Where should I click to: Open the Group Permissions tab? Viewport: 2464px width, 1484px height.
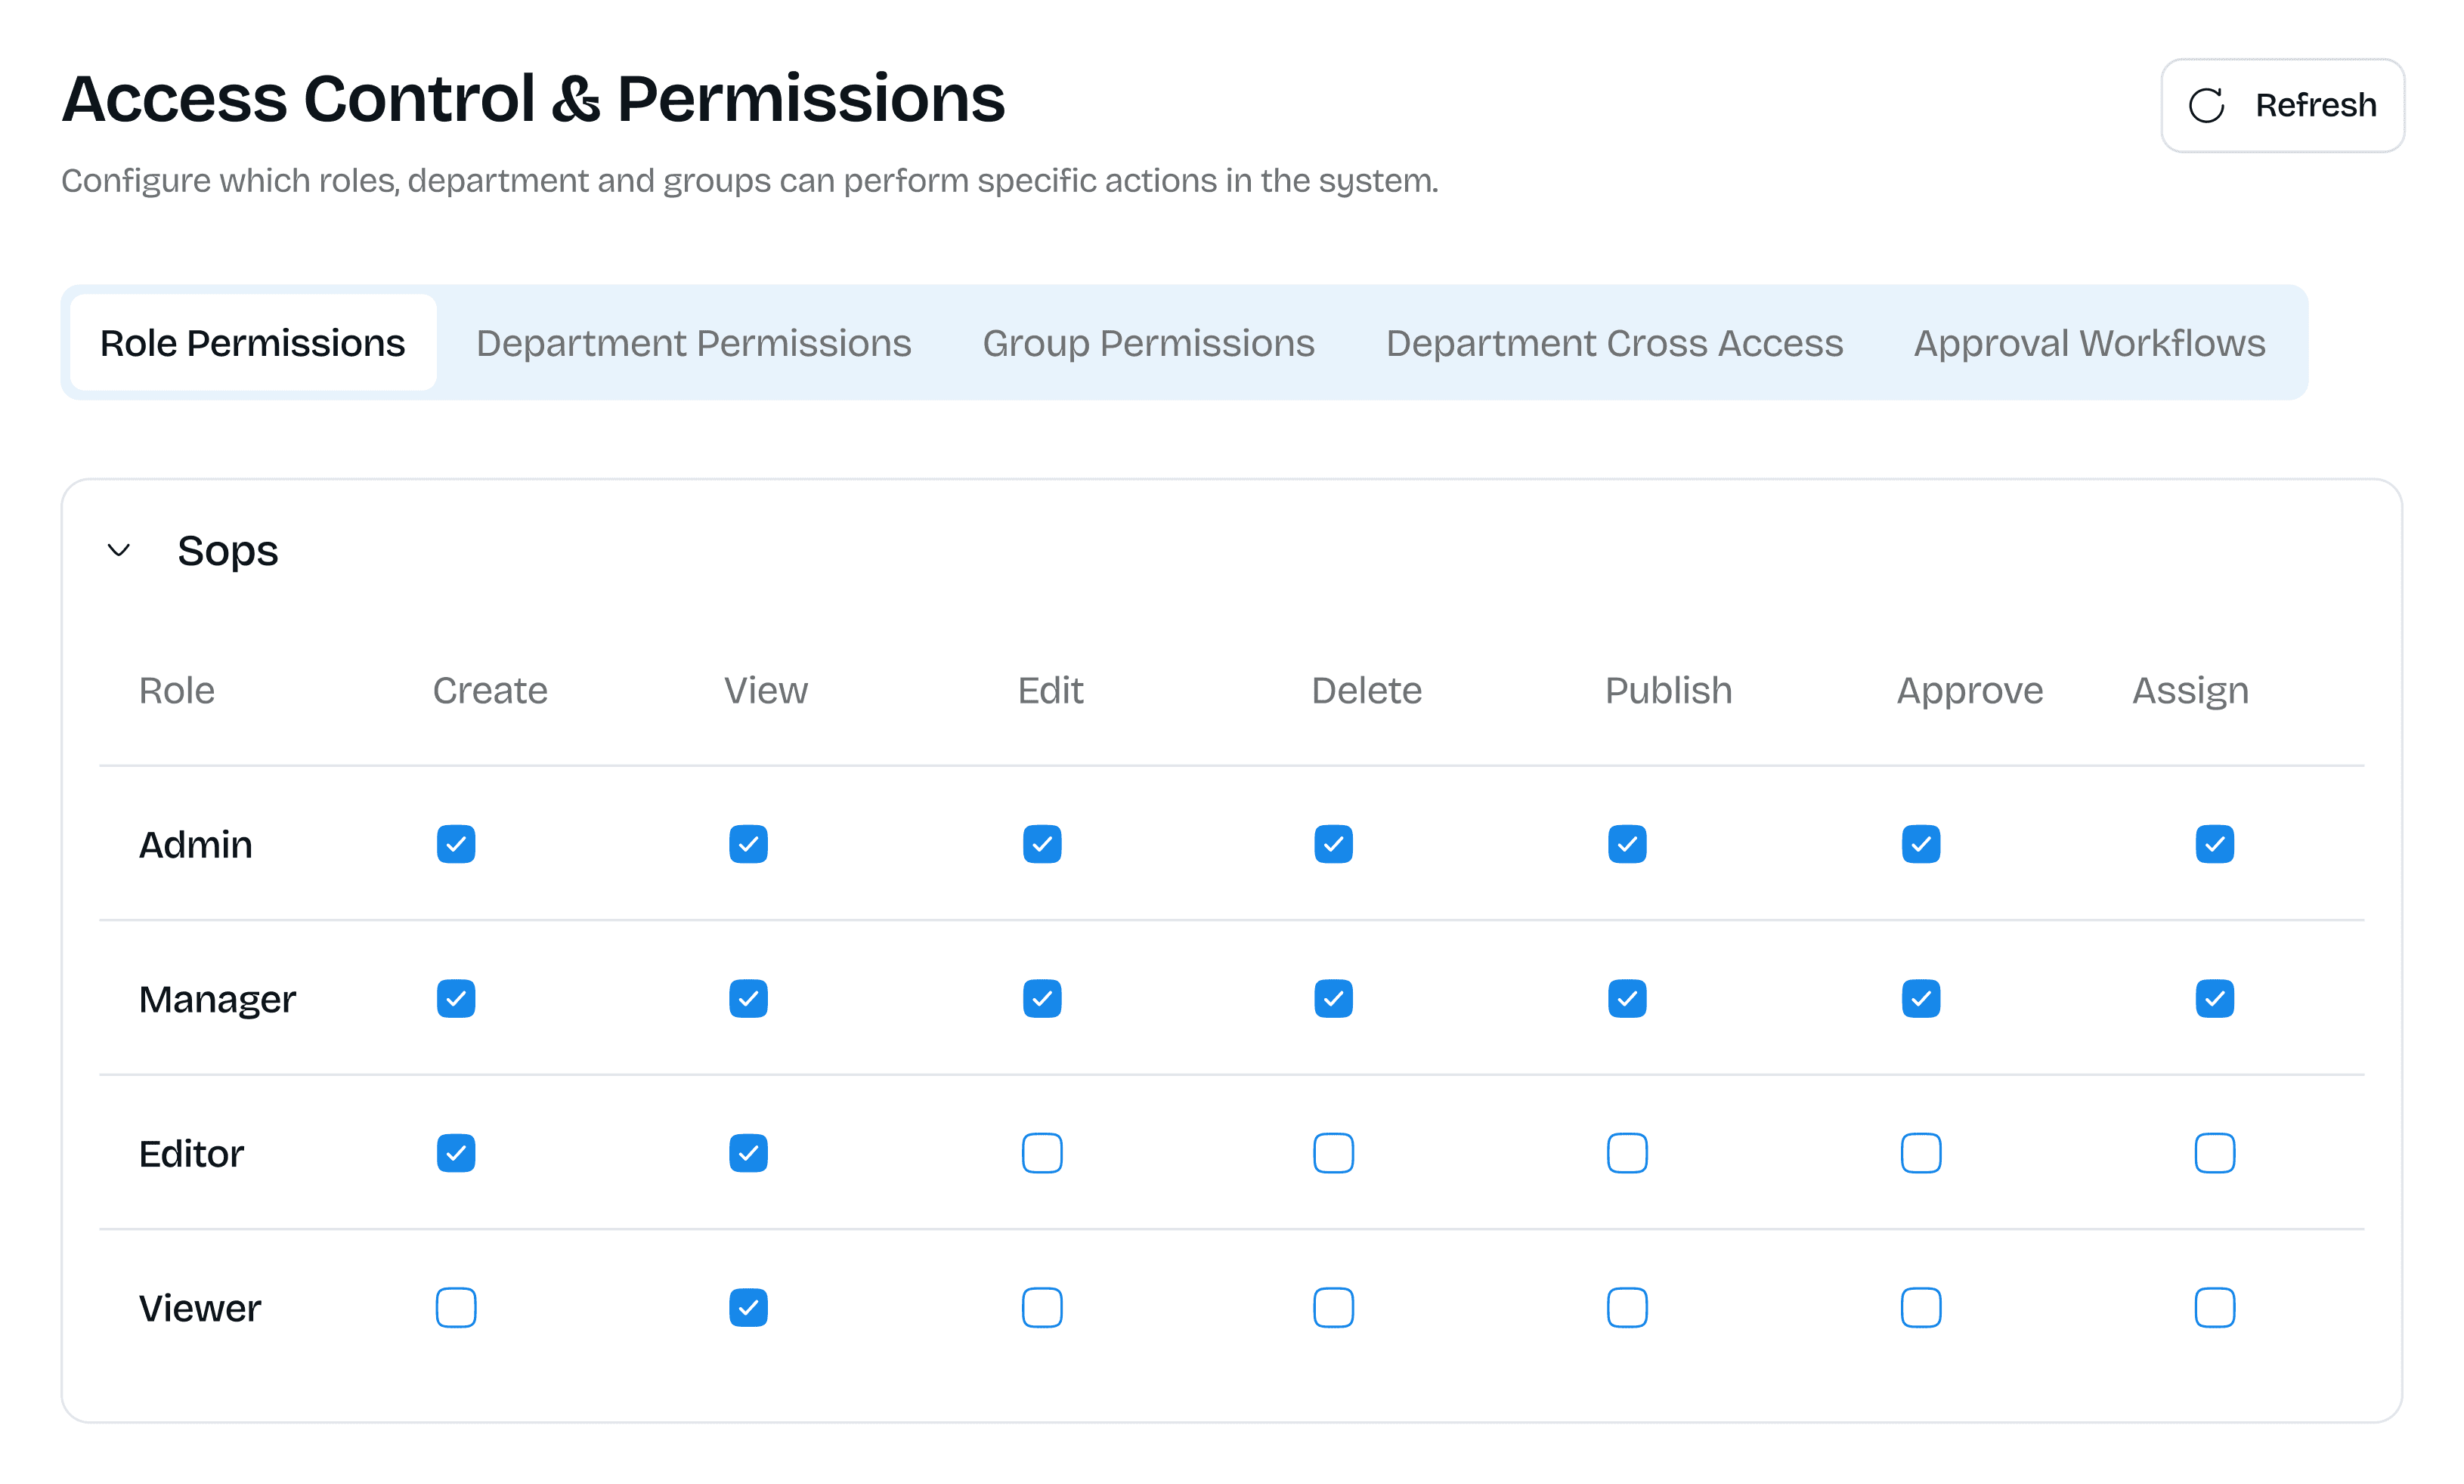pos(1148,343)
